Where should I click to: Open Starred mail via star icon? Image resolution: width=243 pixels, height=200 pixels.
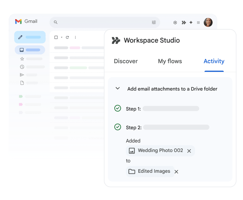click(x=22, y=59)
